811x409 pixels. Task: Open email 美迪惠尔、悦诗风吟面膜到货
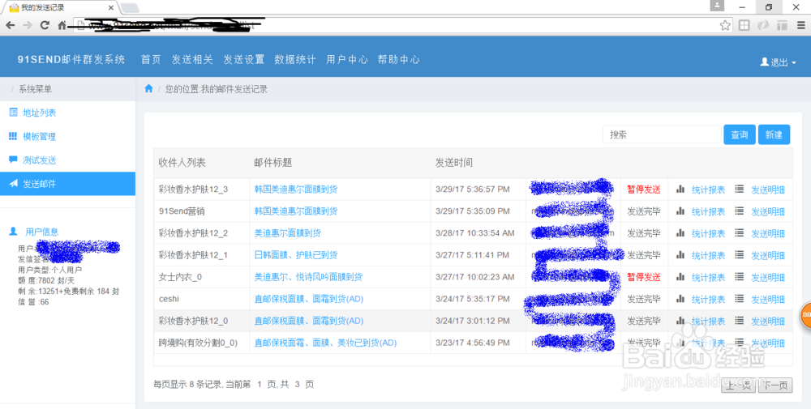point(308,277)
